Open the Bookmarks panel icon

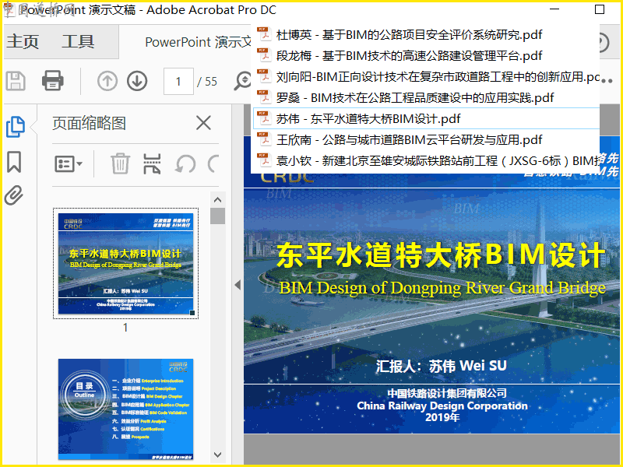tap(14, 162)
